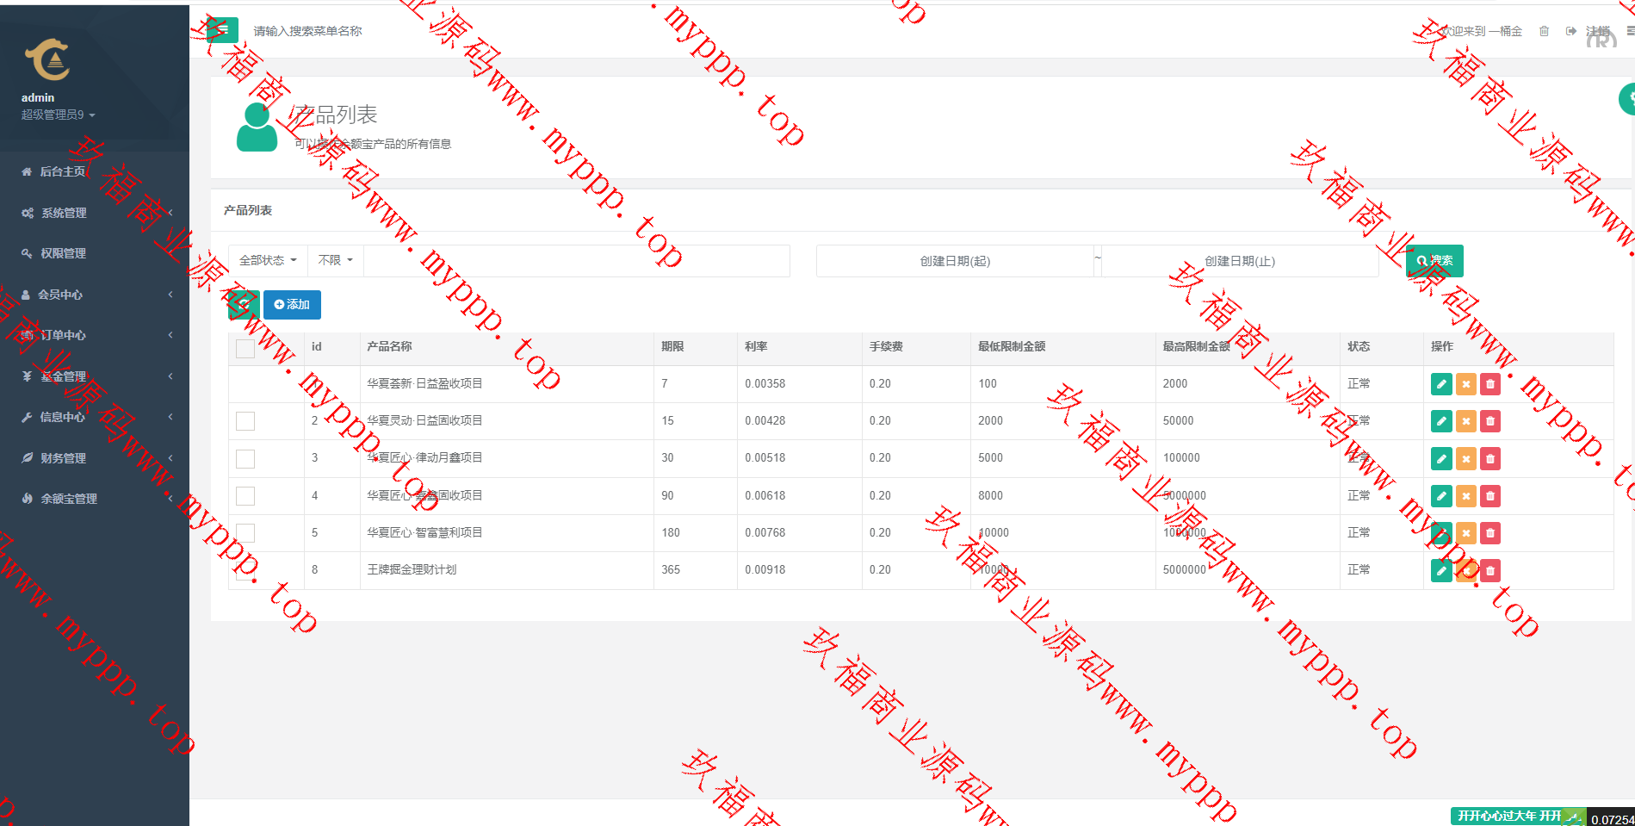1635x826 pixels.
Task: Click the green edit icon for product id 2
Action: pyautogui.click(x=1440, y=421)
